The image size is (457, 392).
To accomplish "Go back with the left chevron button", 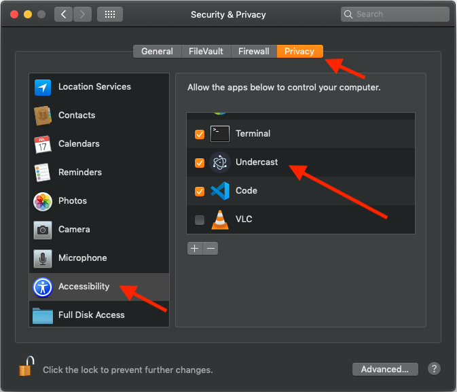I will tap(63, 14).
